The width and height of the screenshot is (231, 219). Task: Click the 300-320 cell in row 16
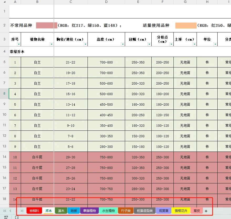click(138, 178)
